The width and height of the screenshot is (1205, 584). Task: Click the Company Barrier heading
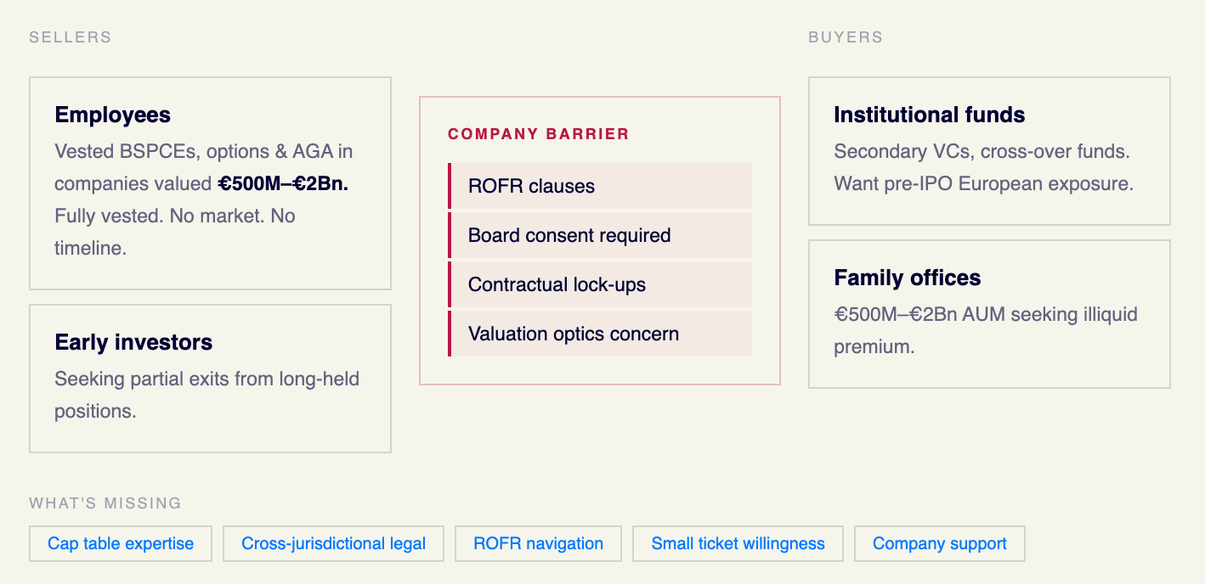point(539,134)
